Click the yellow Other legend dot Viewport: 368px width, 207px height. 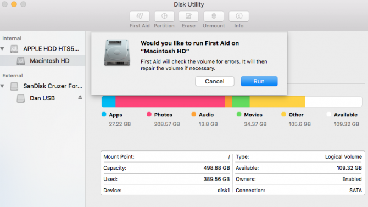coord(283,114)
